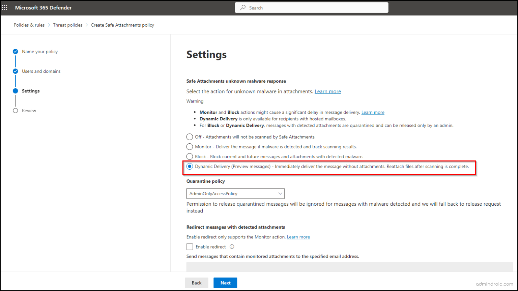Click the checkmark on Name your policy step
The width and height of the screenshot is (518, 291).
15,51
